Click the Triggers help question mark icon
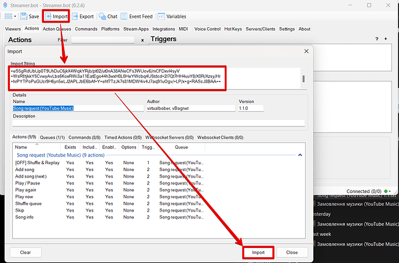The width and height of the screenshot is (399, 263). point(376,39)
